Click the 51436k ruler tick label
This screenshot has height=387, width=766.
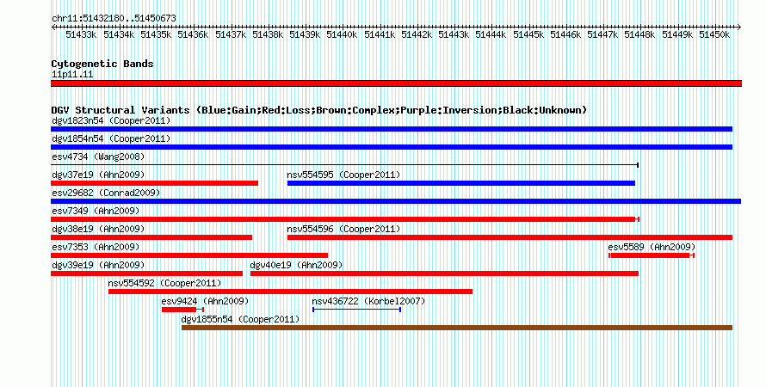[193, 34]
